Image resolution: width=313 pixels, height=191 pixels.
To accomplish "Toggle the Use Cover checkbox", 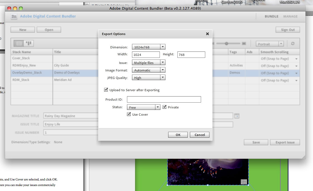I will pos(129,114).
